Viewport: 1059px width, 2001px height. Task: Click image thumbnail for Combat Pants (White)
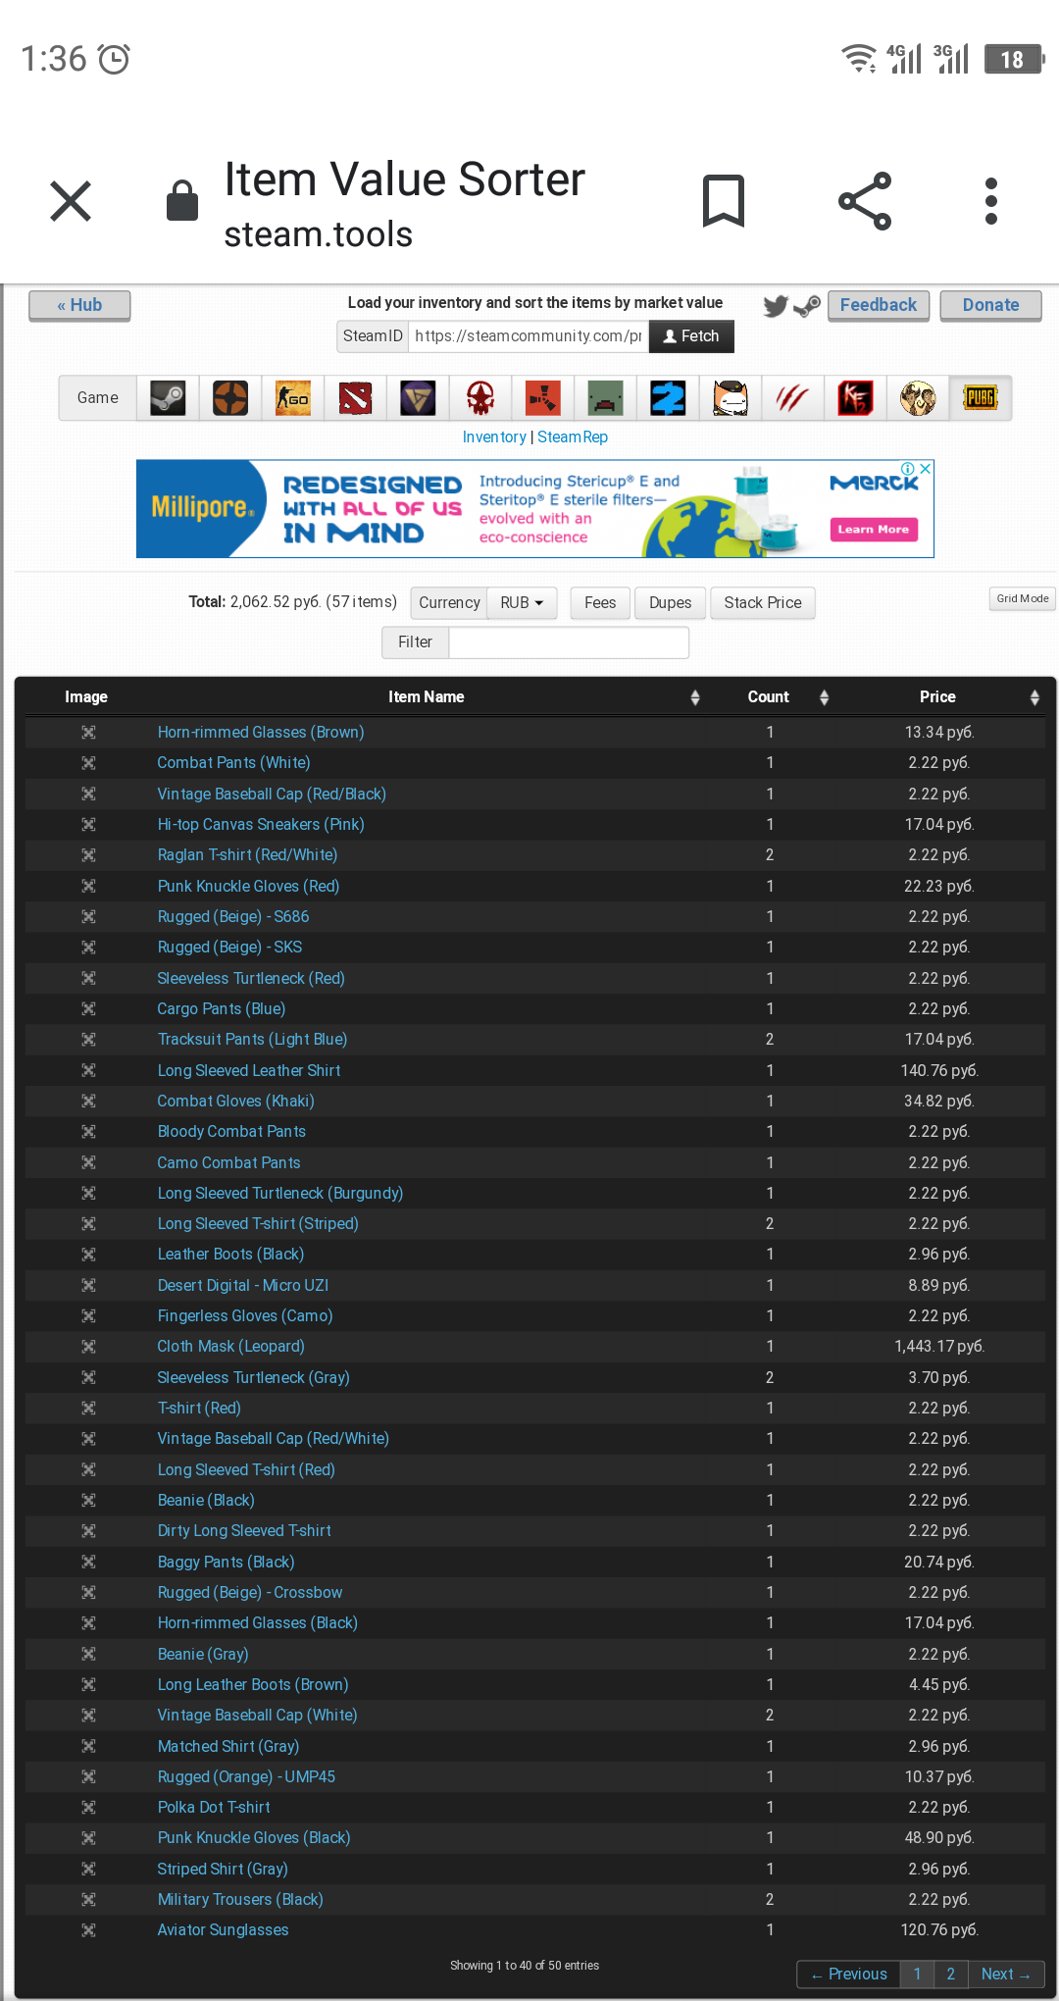pos(88,762)
